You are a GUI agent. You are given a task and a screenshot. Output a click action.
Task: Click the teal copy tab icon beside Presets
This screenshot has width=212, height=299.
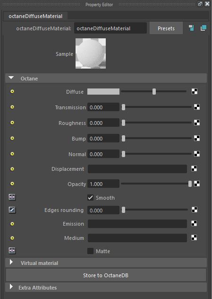(204, 28)
